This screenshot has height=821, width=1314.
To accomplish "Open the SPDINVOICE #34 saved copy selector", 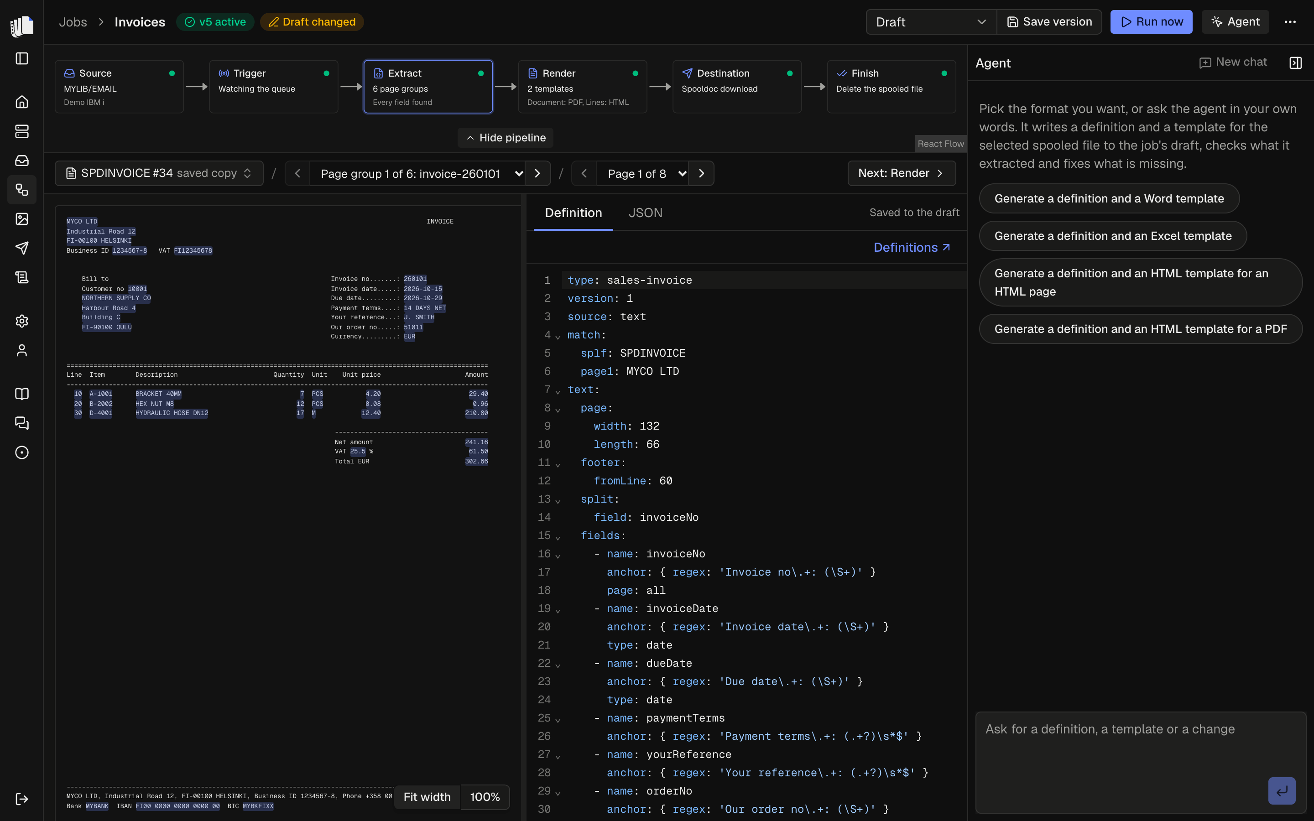I will click(x=159, y=173).
